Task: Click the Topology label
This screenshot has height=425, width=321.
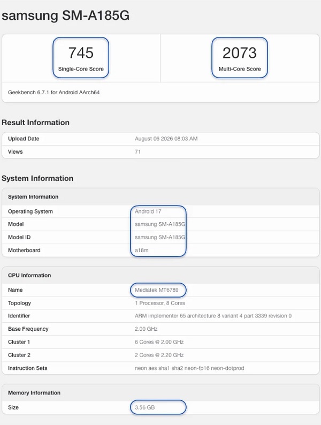Action: tap(19, 303)
